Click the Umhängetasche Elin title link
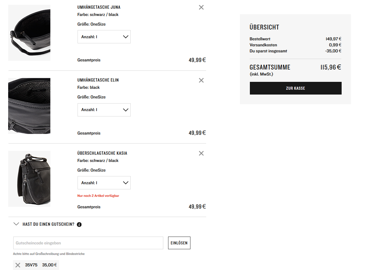The width and height of the screenshot is (386, 270). point(98,80)
